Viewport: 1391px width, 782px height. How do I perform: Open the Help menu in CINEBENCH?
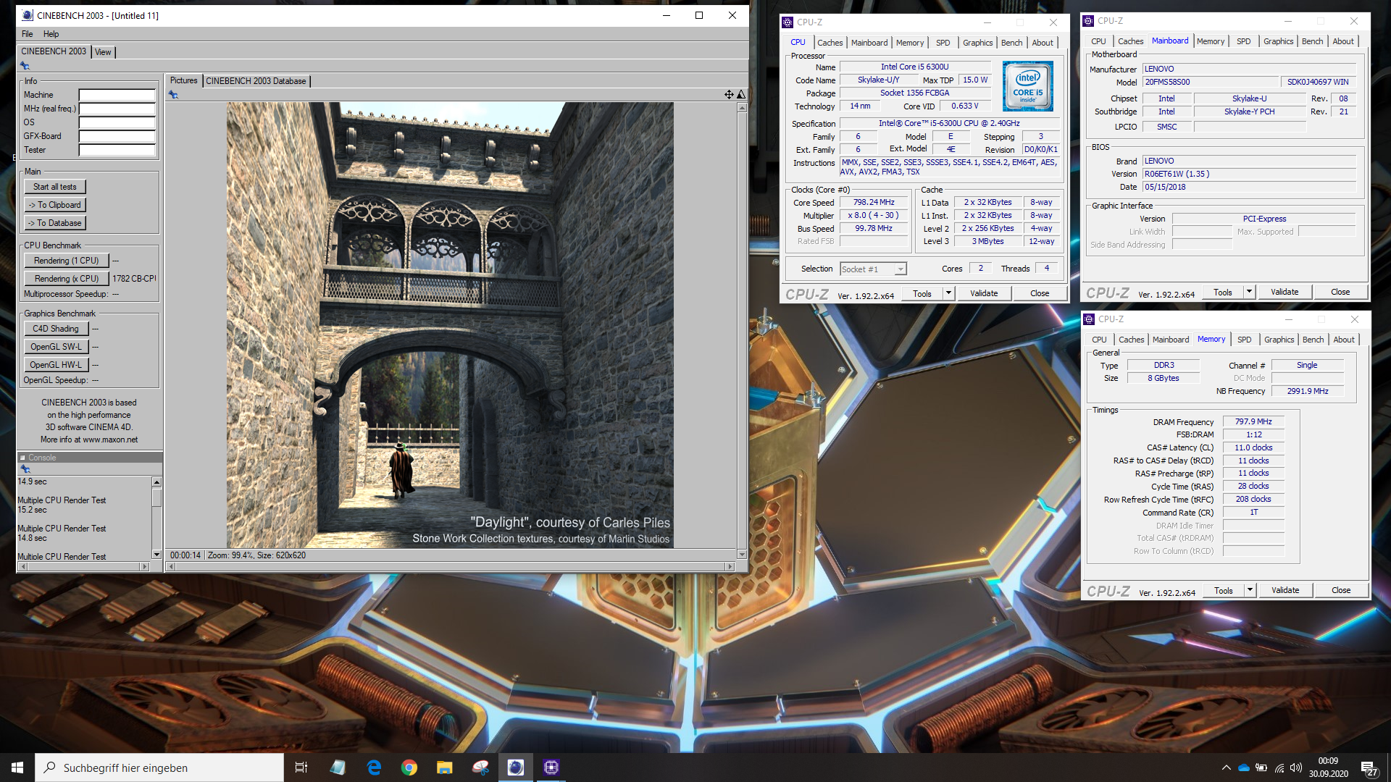pos(51,34)
